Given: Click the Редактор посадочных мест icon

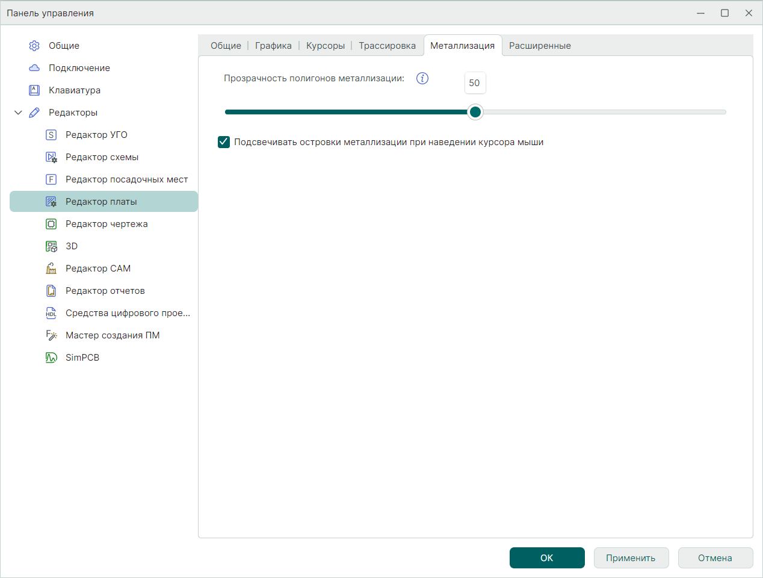Looking at the screenshot, I should point(51,179).
